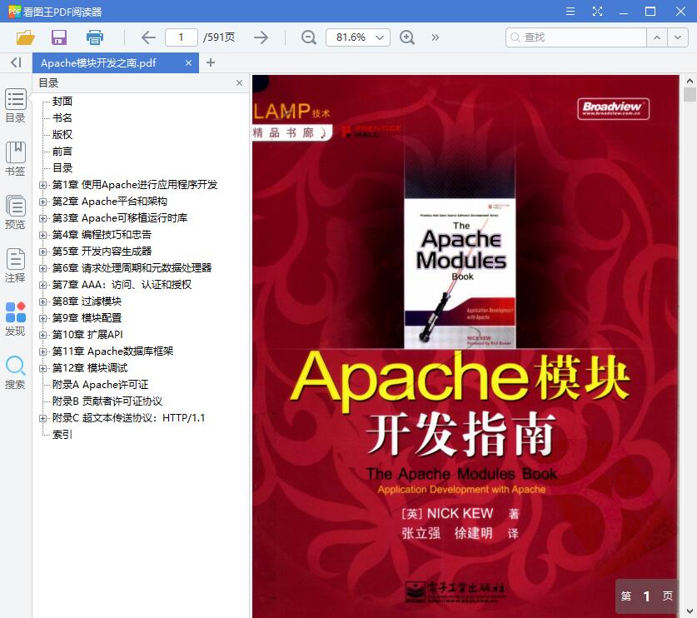Jump to 版权 in the outline
Image resolution: width=697 pixels, height=618 pixels.
(x=62, y=135)
